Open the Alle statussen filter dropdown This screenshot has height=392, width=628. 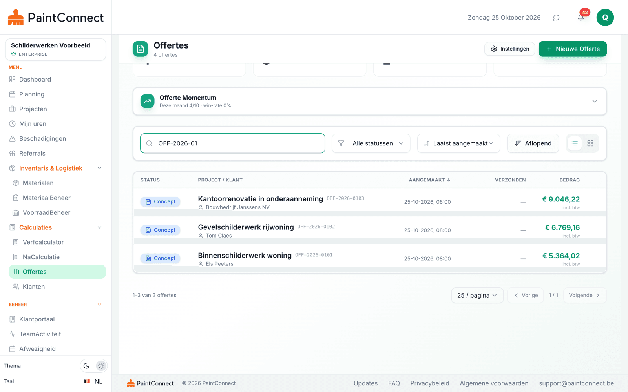pyautogui.click(x=371, y=143)
